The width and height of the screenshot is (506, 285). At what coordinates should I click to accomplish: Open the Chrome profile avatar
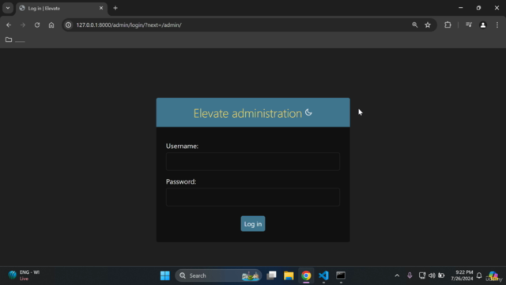pos(483,25)
